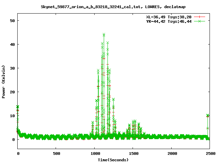
Task: Click the y-axis tick label '20'
Action: coord(12,92)
